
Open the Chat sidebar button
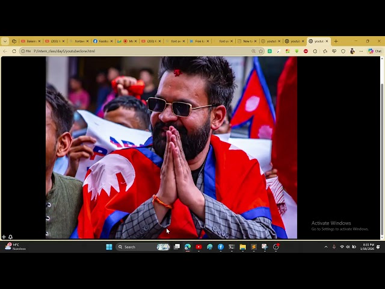(375, 51)
